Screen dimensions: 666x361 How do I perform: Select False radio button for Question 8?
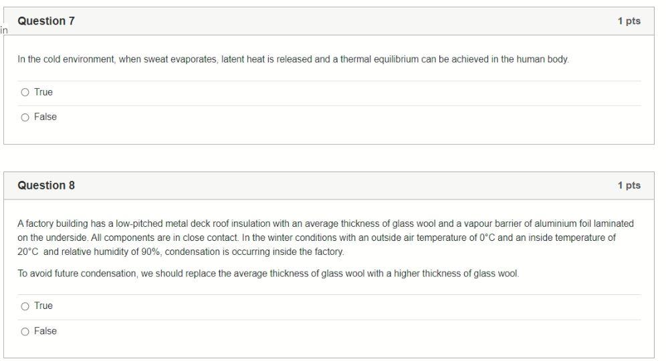(25, 332)
